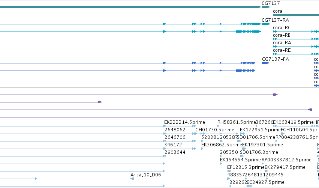319x188 pixels.
Task: Select the 329262 feature label
Action: point(238,182)
